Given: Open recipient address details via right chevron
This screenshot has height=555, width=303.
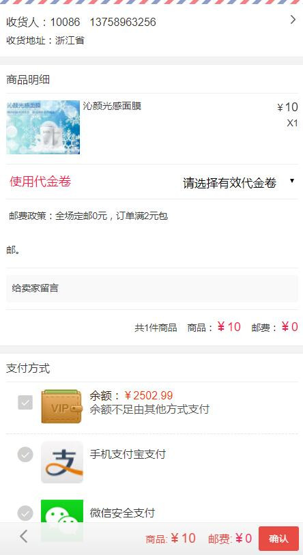Looking at the screenshot, I should tap(293, 20).
